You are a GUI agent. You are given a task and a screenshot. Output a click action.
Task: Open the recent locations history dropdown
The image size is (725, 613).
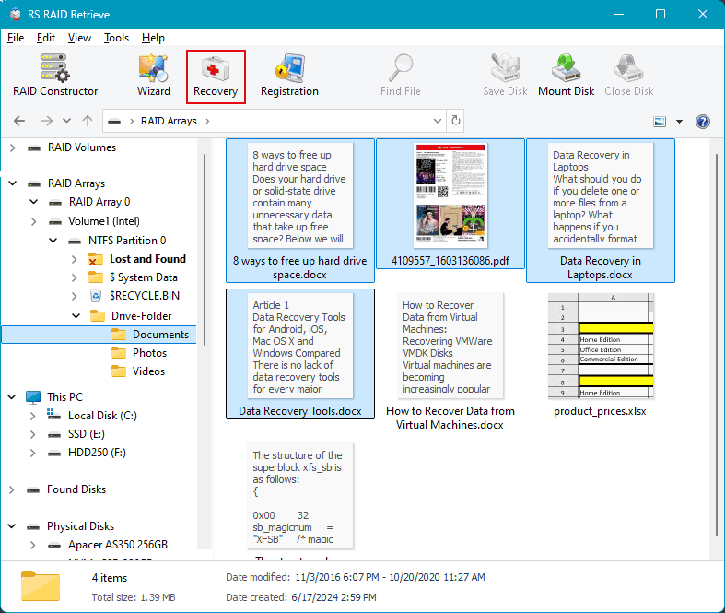coord(66,121)
